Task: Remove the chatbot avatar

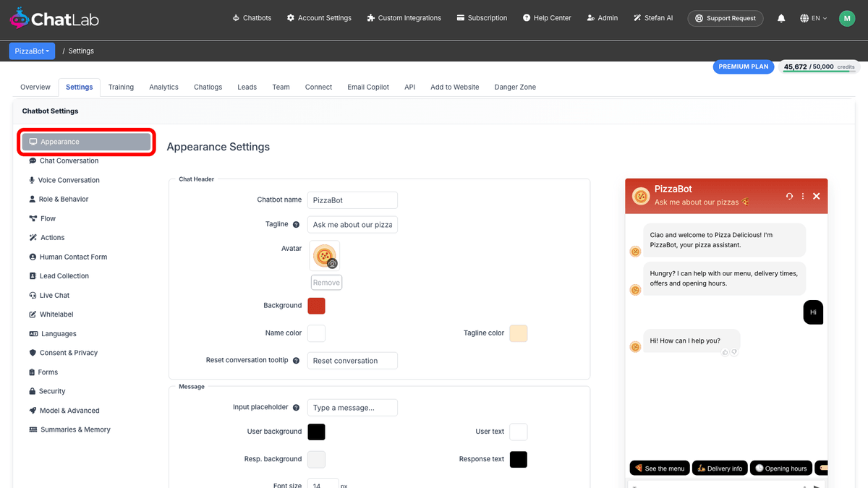Action: pyautogui.click(x=326, y=283)
